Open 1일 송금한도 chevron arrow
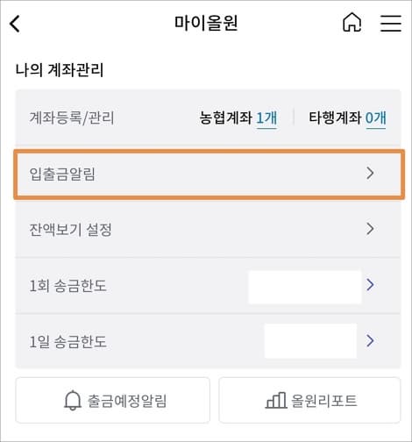412x442 pixels. [370, 340]
